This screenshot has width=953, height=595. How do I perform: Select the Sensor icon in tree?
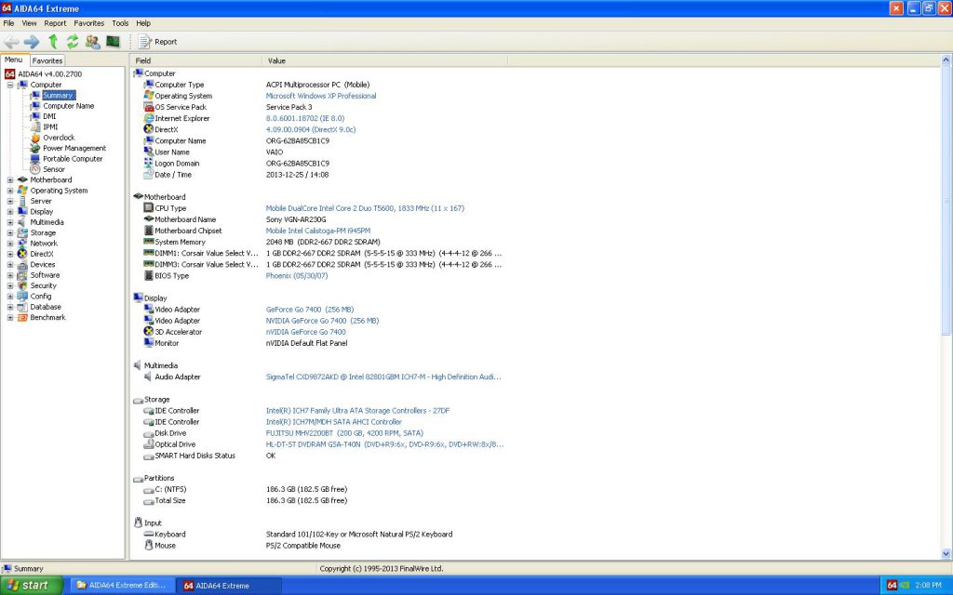click(35, 169)
